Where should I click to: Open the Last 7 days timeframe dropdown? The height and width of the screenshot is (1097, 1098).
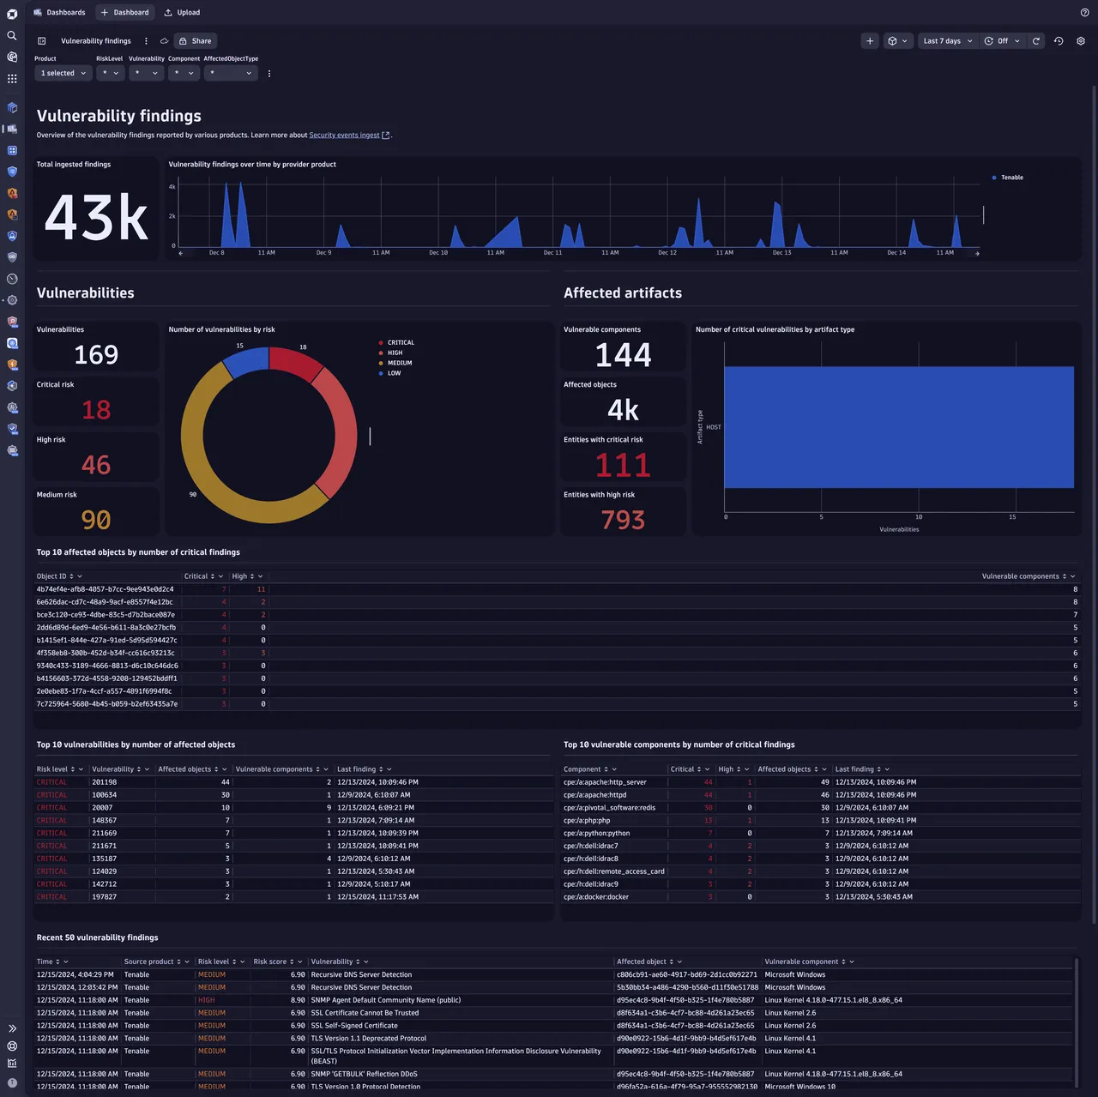tap(947, 41)
